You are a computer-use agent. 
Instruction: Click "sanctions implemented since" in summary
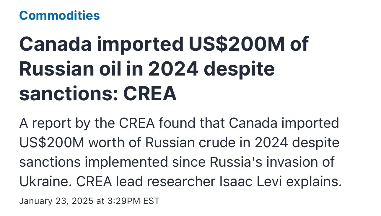click(104, 163)
